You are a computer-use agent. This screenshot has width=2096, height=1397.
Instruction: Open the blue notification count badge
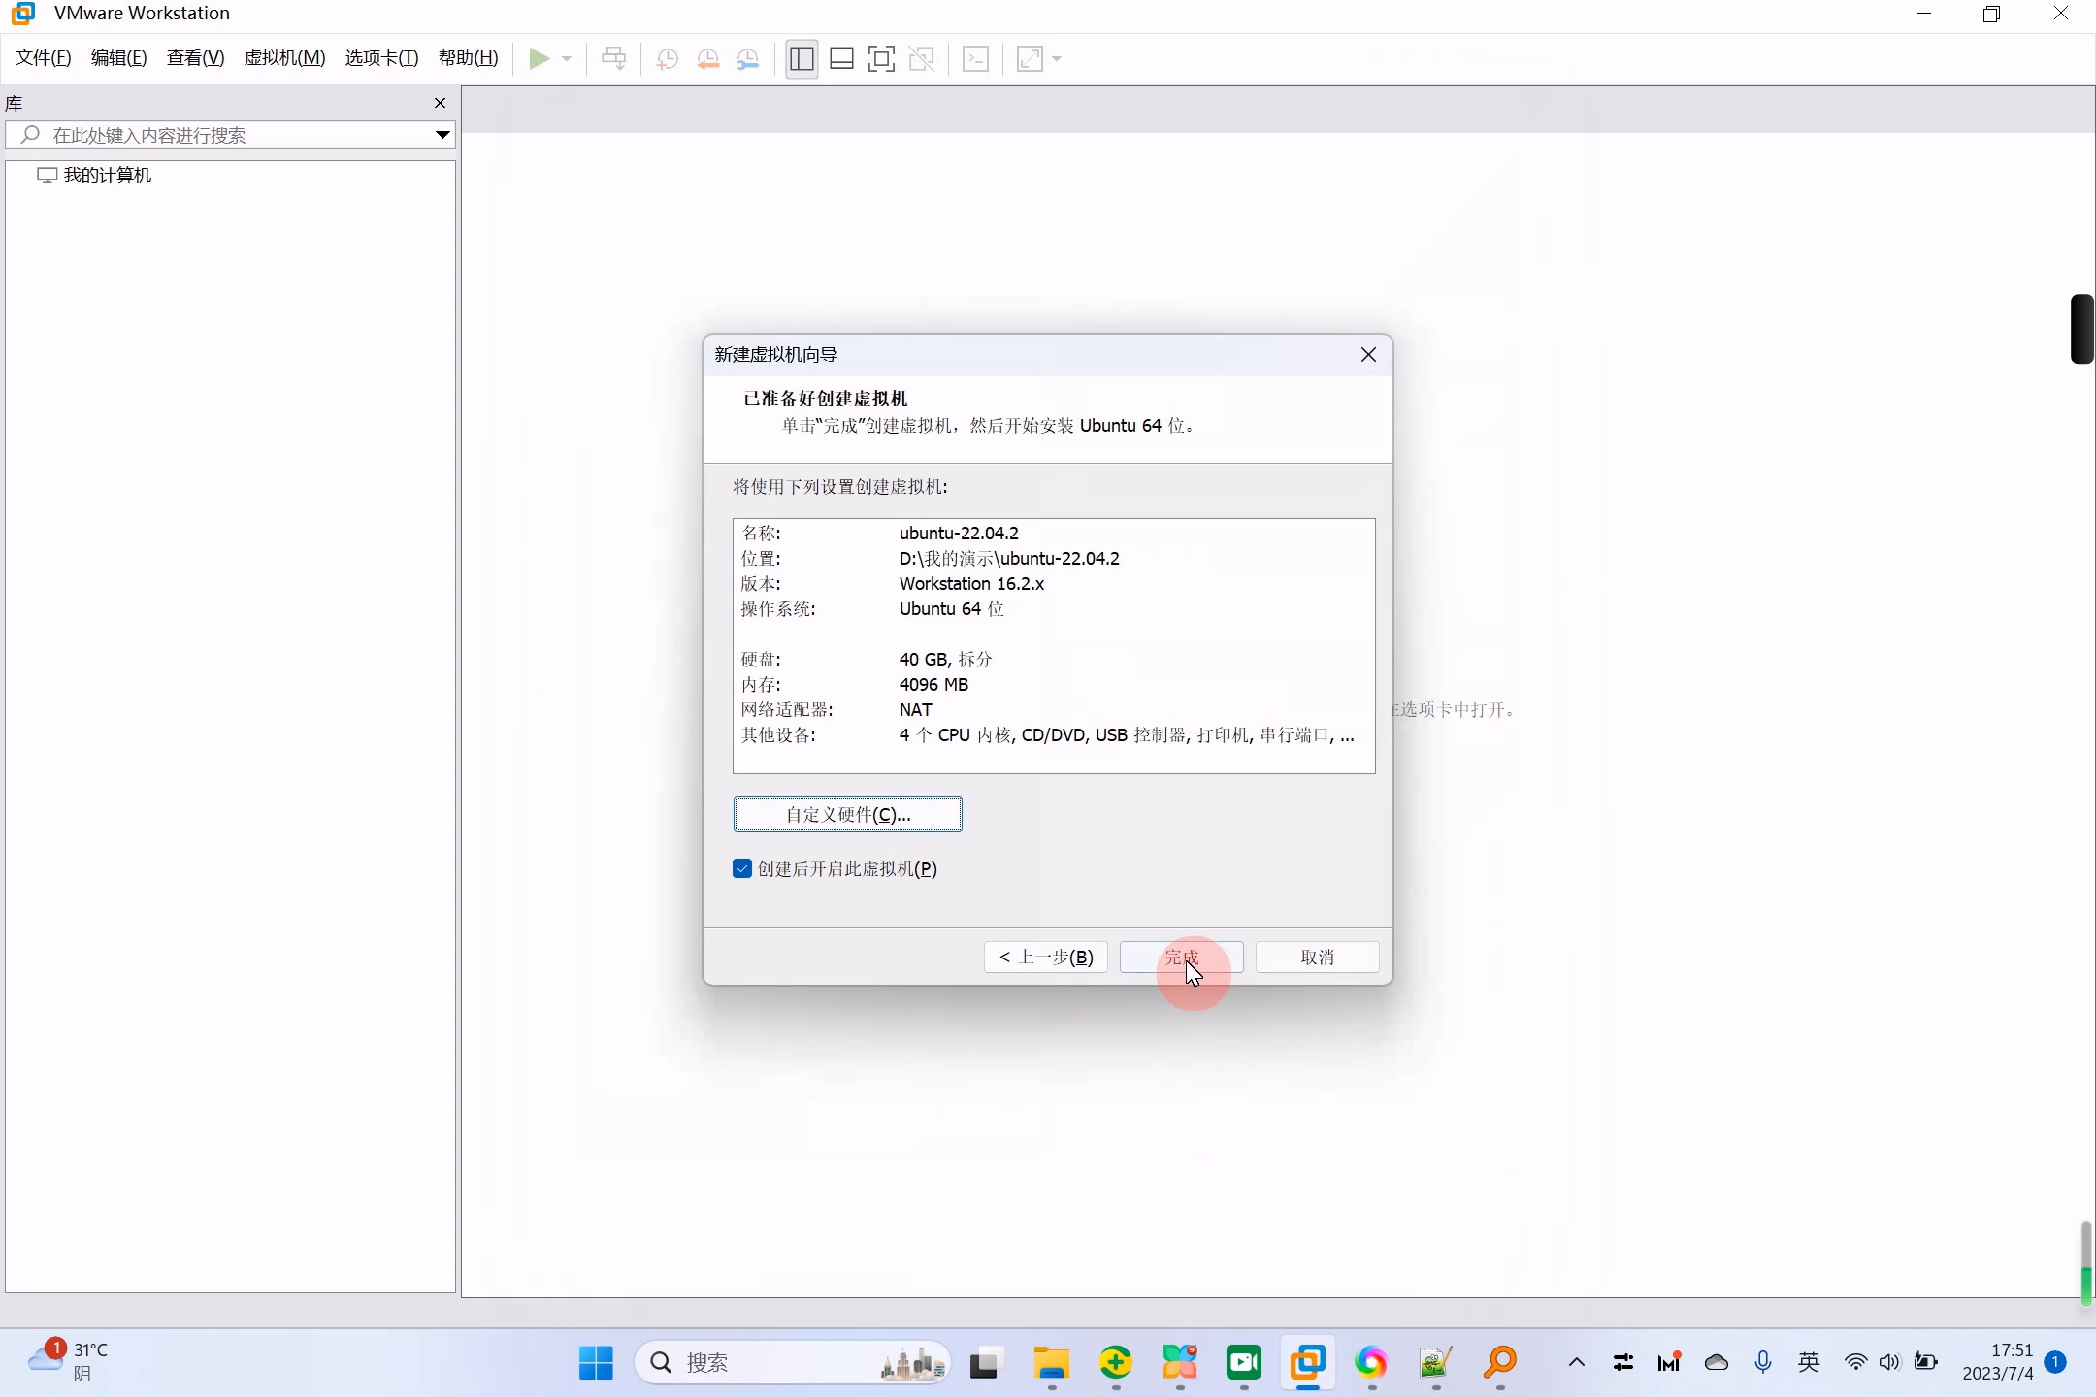pos(2055,1363)
